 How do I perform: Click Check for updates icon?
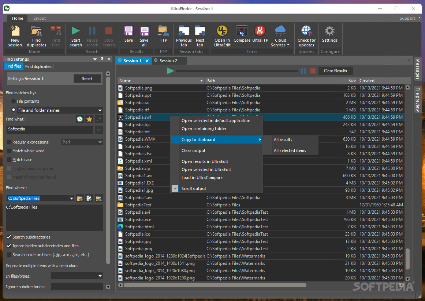[306, 36]
